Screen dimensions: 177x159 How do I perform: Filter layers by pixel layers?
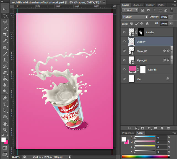143,10
